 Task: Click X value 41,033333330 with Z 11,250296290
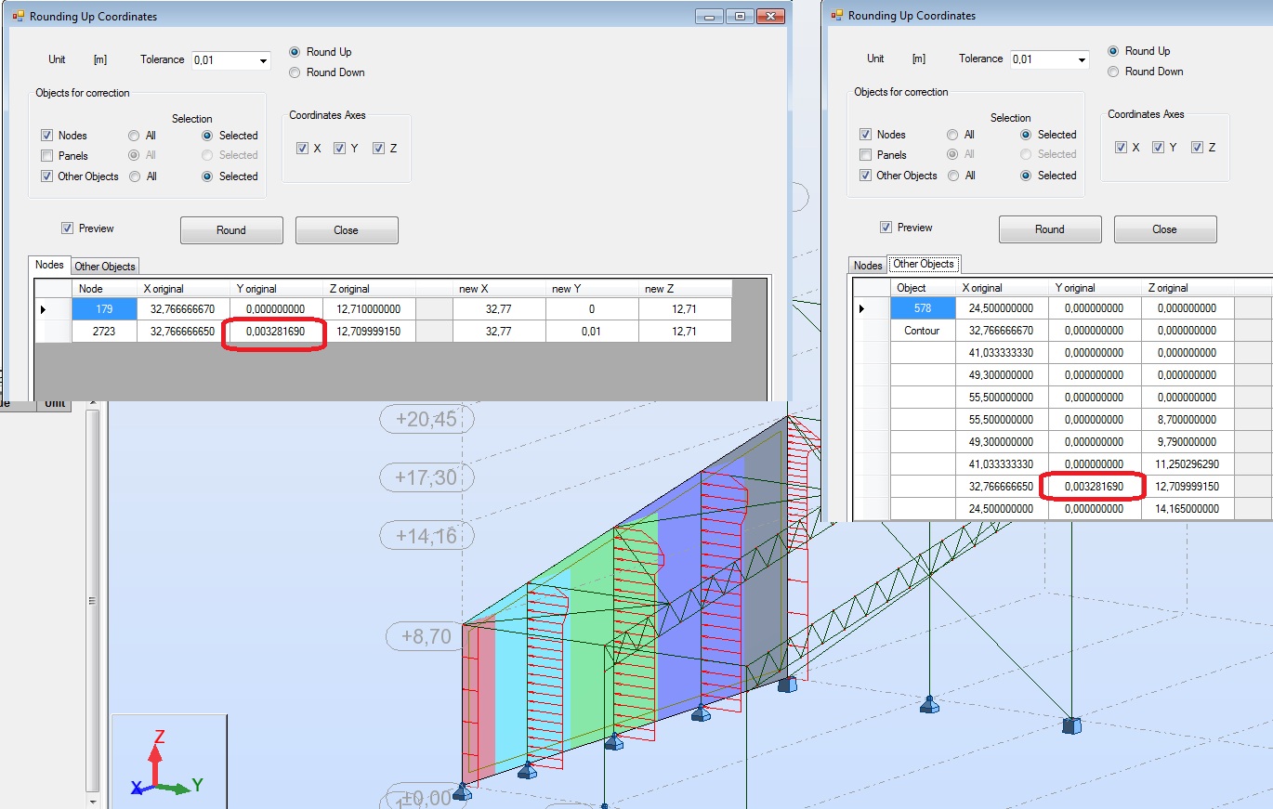[1002, 464]
